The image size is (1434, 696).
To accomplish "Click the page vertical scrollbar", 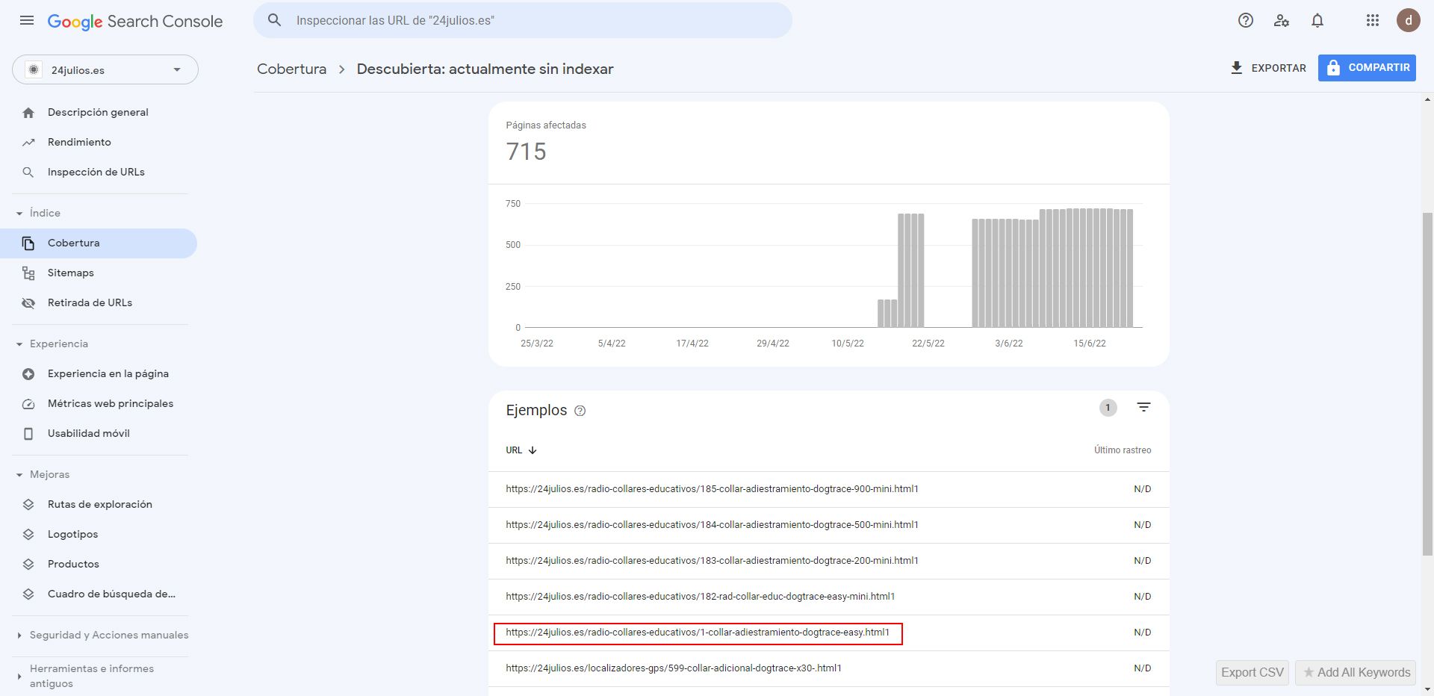I will 1427,384.
